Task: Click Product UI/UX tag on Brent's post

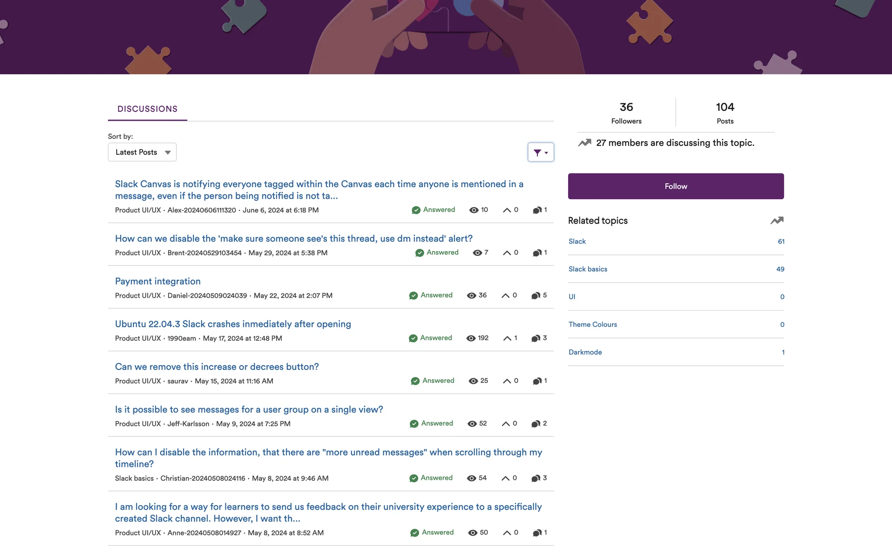Action: [138, 253]
